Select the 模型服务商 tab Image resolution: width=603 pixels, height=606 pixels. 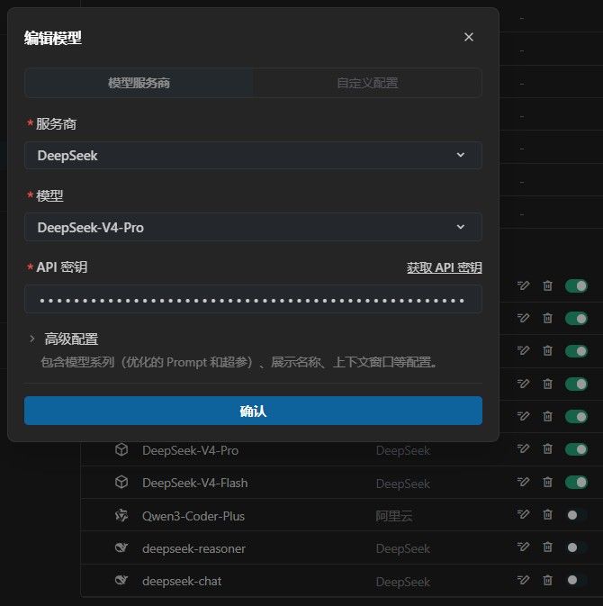139,83
